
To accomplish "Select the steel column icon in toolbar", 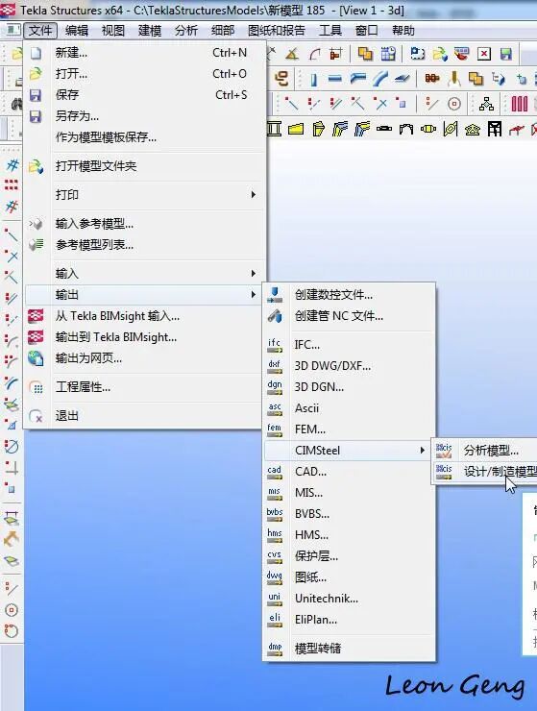I will tap(314, 80).
